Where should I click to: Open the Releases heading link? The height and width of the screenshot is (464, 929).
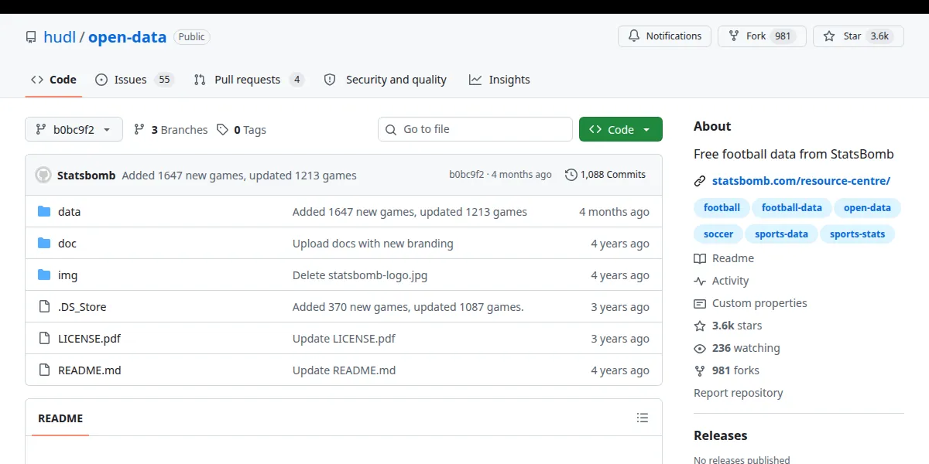pos(721,435)
